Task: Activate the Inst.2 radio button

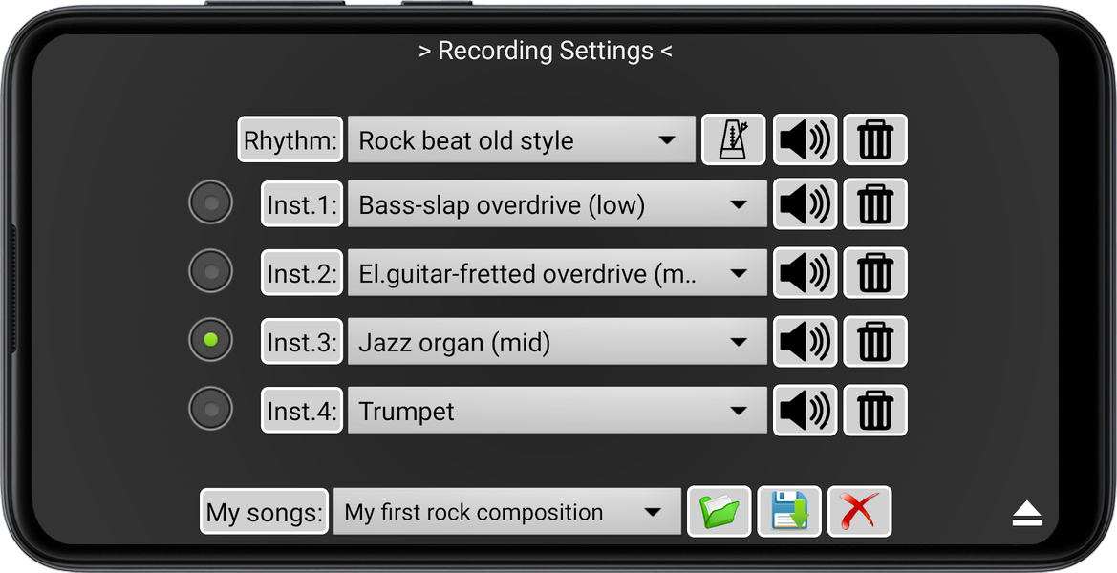Action: pos(210,271)
